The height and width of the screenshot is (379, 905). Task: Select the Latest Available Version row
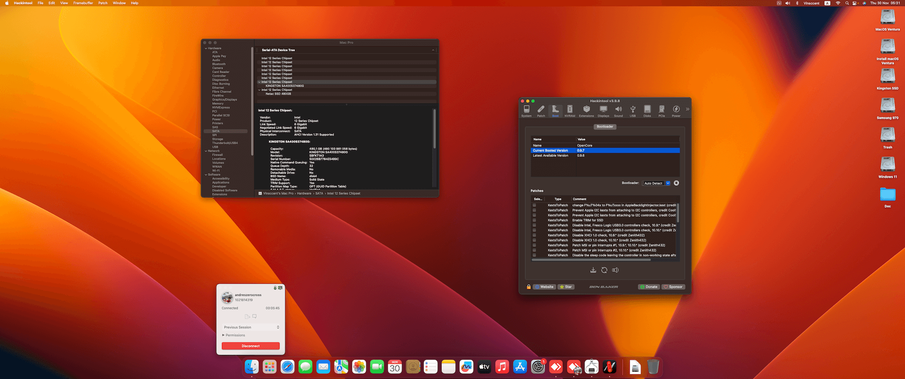click(x=605, y=156)
